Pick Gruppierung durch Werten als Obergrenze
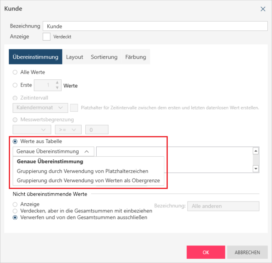 (x=91, y=181)
